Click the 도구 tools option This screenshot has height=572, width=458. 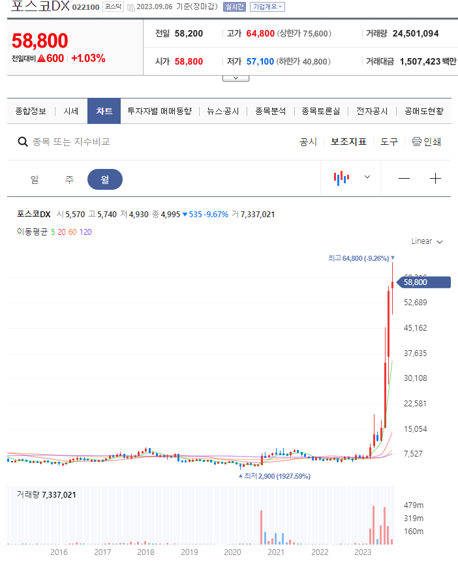pos(389,142)
